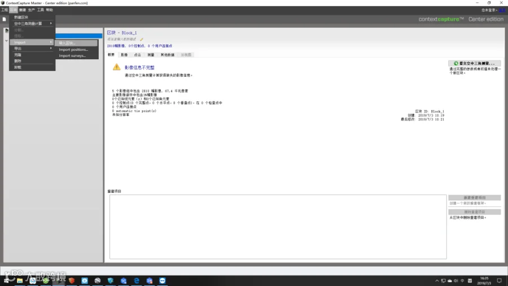Screen dimensions: 508x286
Task: Click the input method M tray icon
Action: click(470, 281)
